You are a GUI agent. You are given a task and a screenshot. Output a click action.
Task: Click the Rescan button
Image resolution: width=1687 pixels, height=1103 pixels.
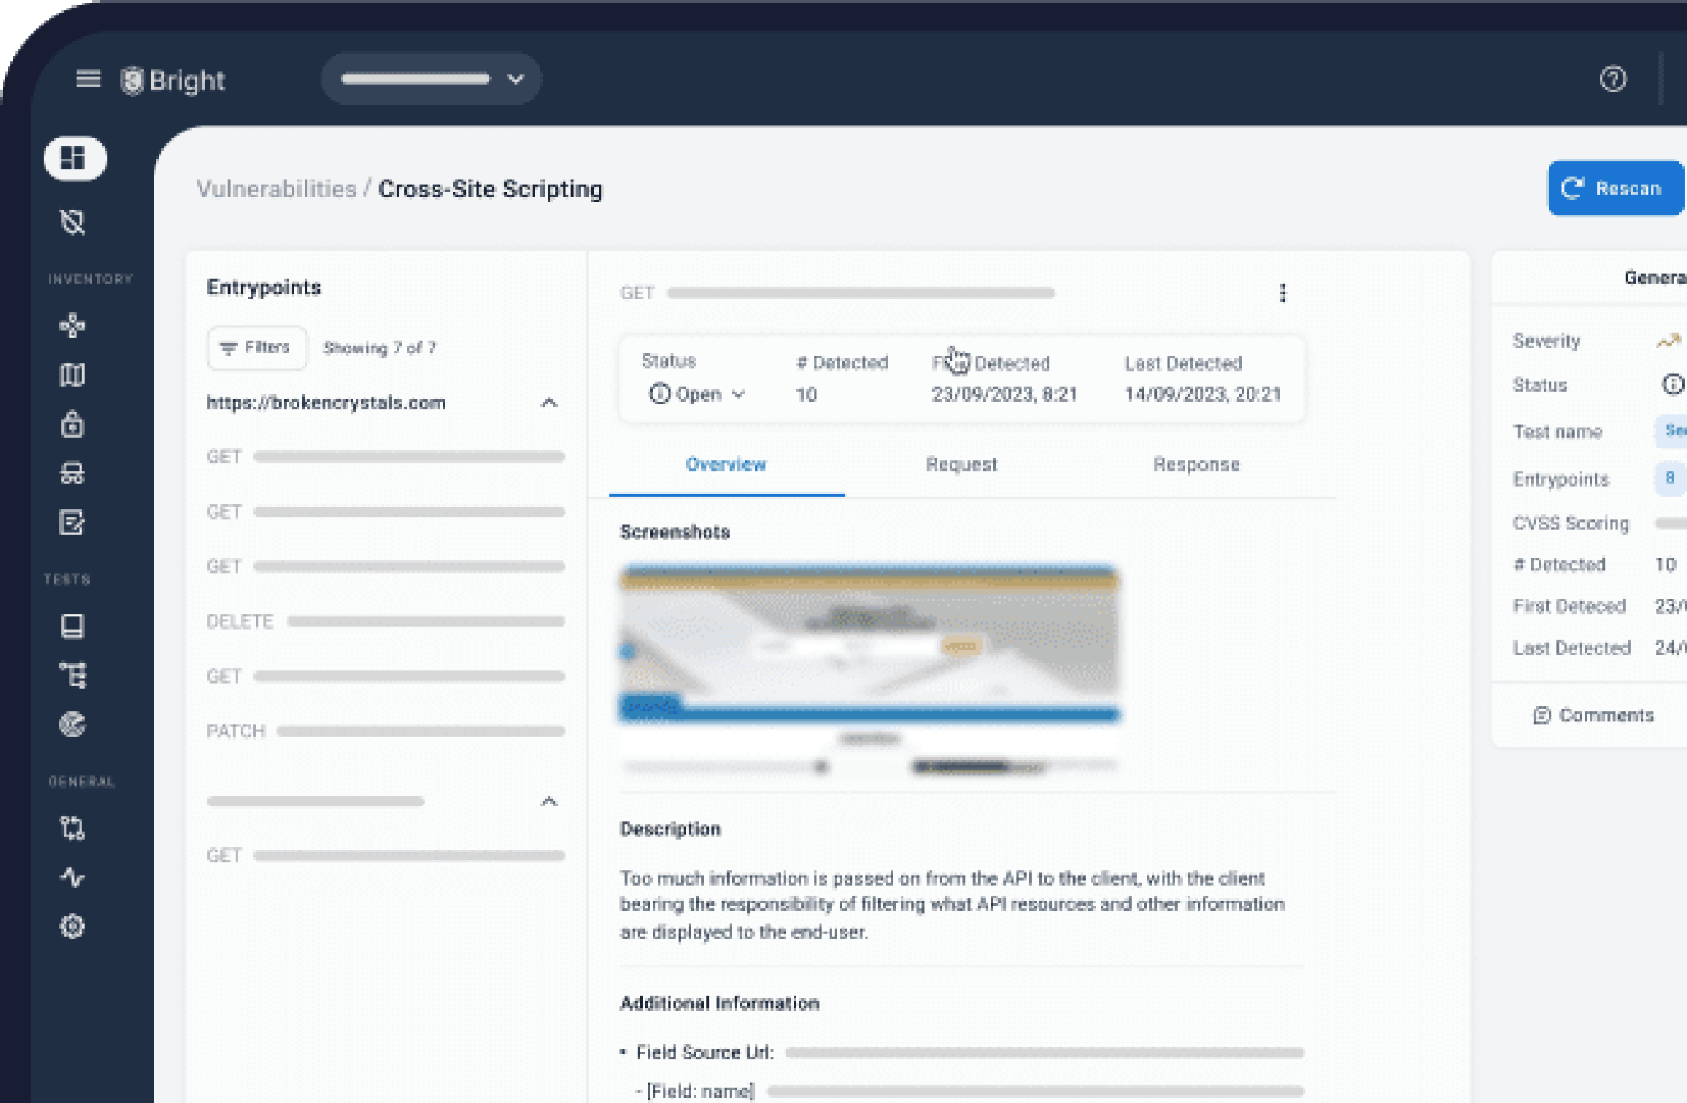pyautogui.click(x=1617, y=188)
